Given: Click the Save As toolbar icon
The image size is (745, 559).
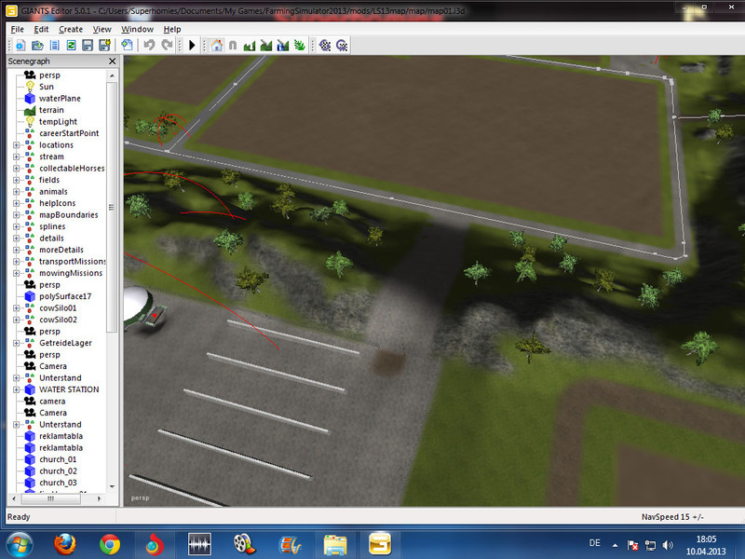Looking at the screenshot, I should click(x=104, y=45).
